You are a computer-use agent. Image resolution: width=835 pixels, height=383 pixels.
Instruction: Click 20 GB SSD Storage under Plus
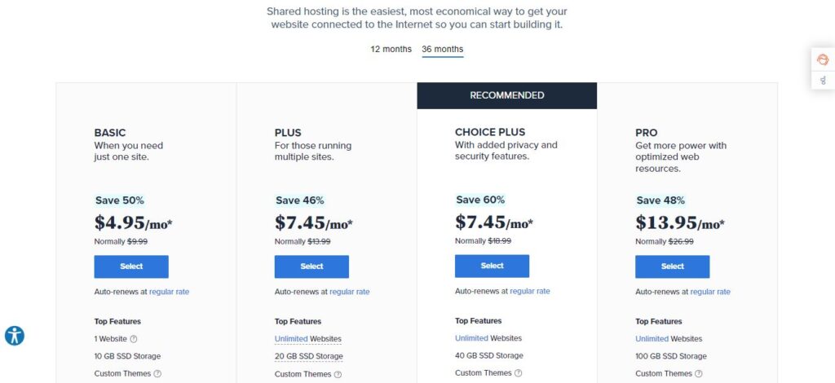[x=309, y=356]
